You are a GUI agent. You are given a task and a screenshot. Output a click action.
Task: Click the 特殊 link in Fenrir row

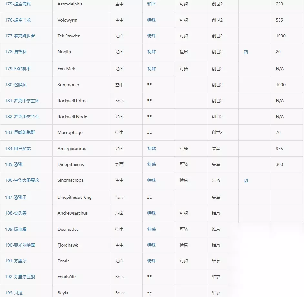pos(152,261)
